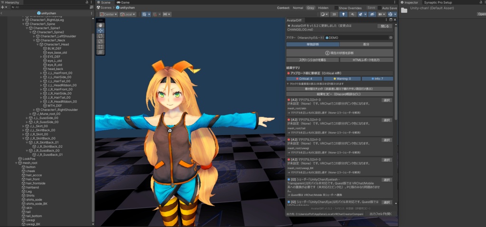Select the Hand view tool

click(x=101, y=25)
